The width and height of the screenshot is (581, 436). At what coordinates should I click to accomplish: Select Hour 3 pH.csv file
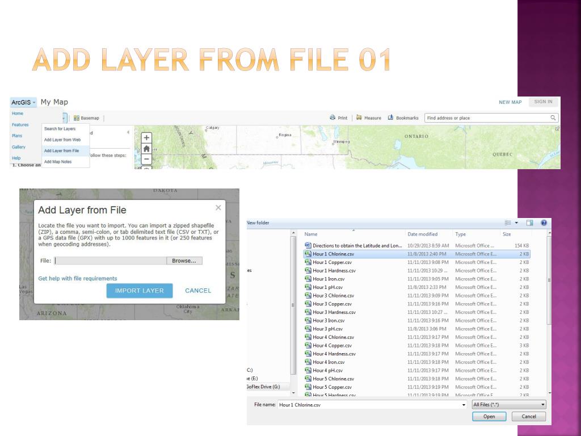[x=417, y=329]
